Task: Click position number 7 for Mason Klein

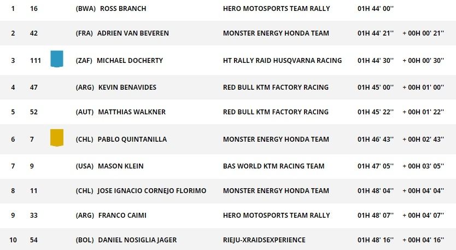Action: (13, 166)
